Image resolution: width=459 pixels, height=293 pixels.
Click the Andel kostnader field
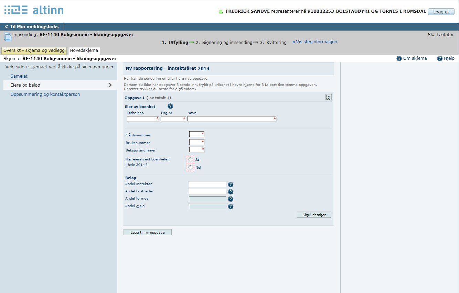coord(207,192)
